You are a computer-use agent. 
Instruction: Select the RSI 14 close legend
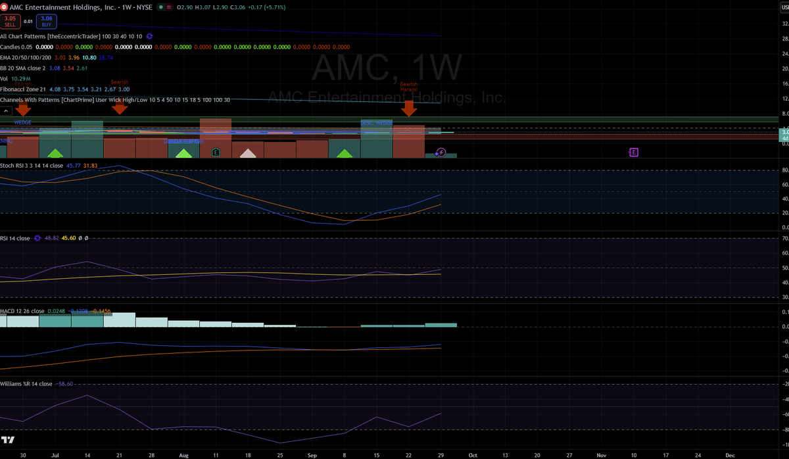(x=15, y=238)
